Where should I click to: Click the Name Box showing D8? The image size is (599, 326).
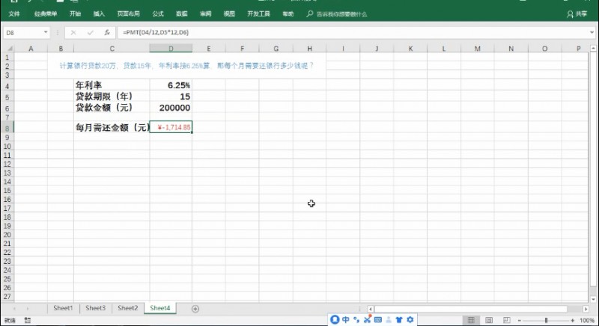23,33
